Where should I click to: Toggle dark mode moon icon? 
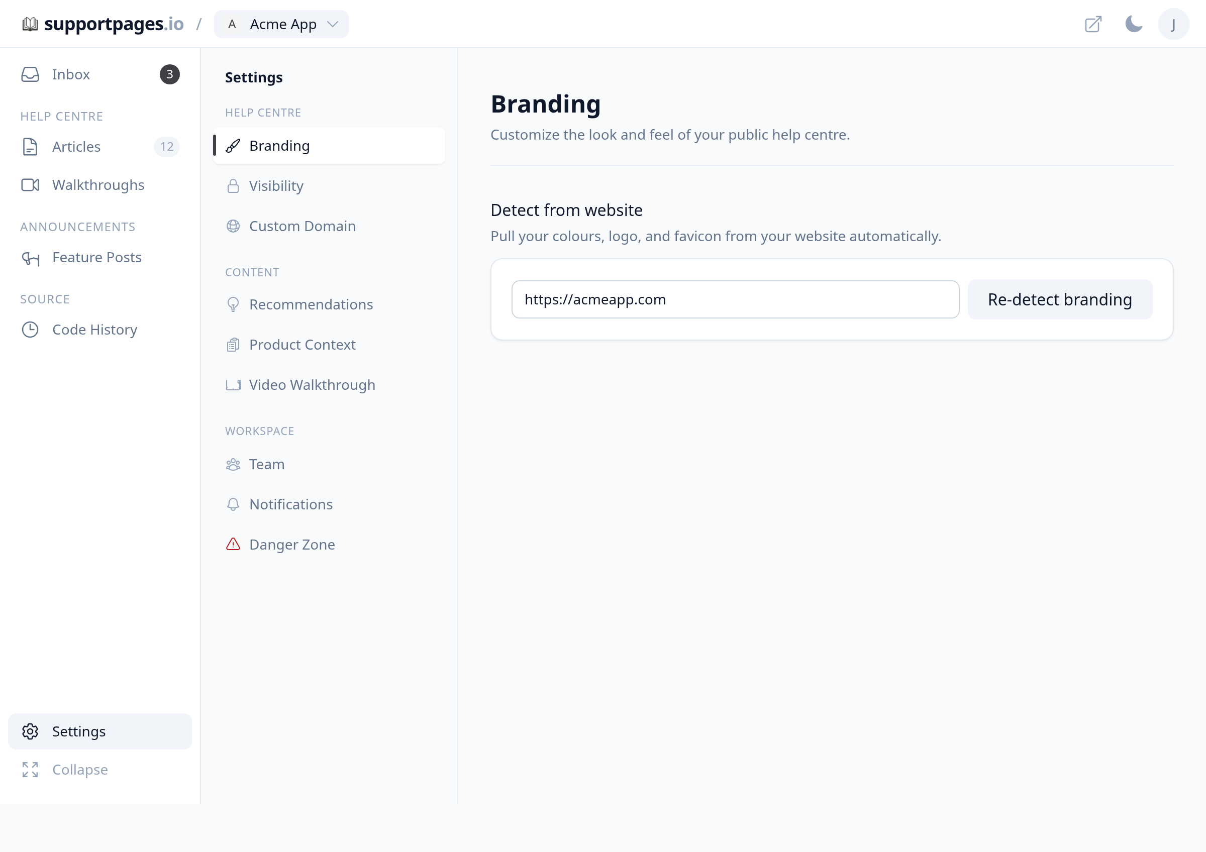click(1134, 24)
